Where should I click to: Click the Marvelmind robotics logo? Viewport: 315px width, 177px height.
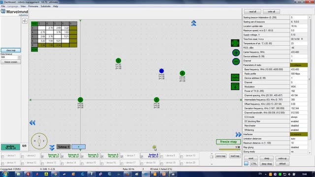(14, 12)
